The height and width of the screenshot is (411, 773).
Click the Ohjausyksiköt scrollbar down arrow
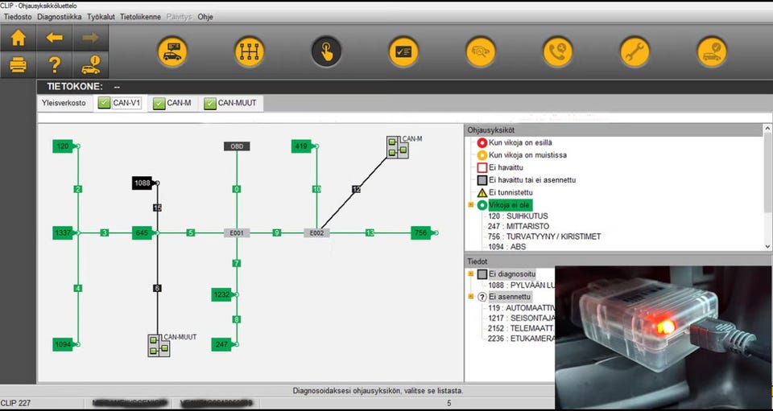pyautogui.click(x=767, y=246)
